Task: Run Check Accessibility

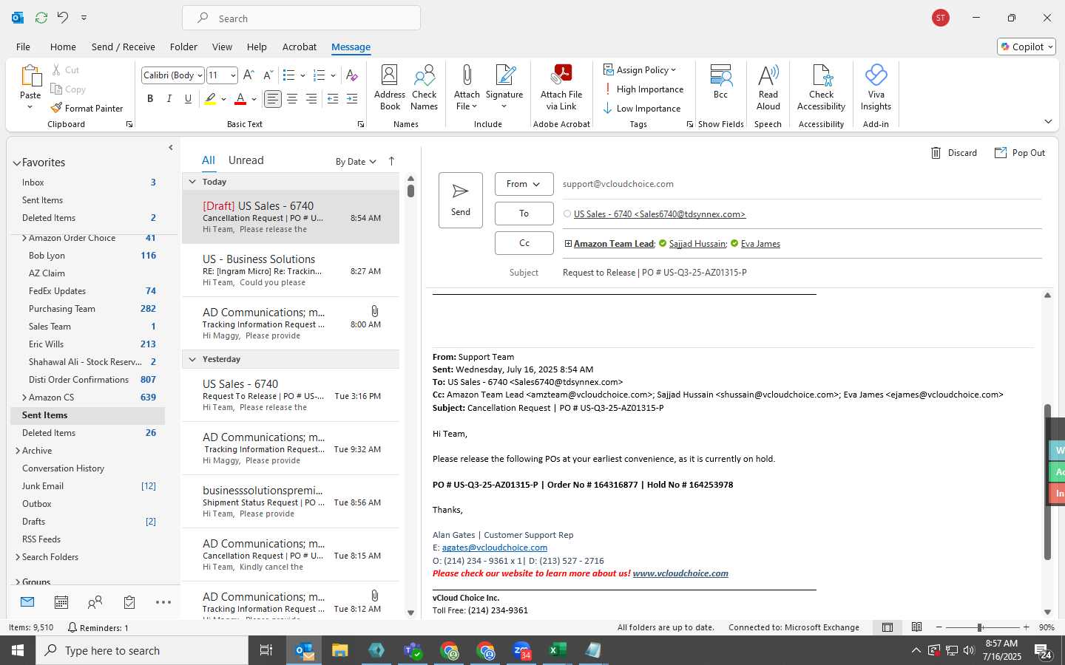Action: pyautogui.click(x=821, y=88)
